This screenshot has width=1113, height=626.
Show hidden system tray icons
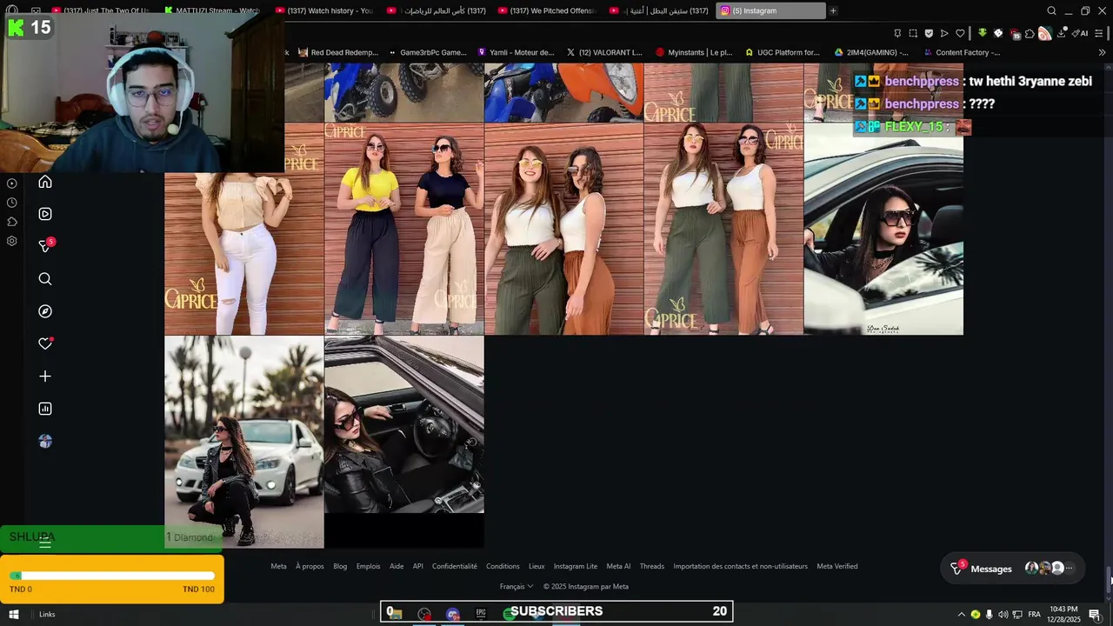961,615
